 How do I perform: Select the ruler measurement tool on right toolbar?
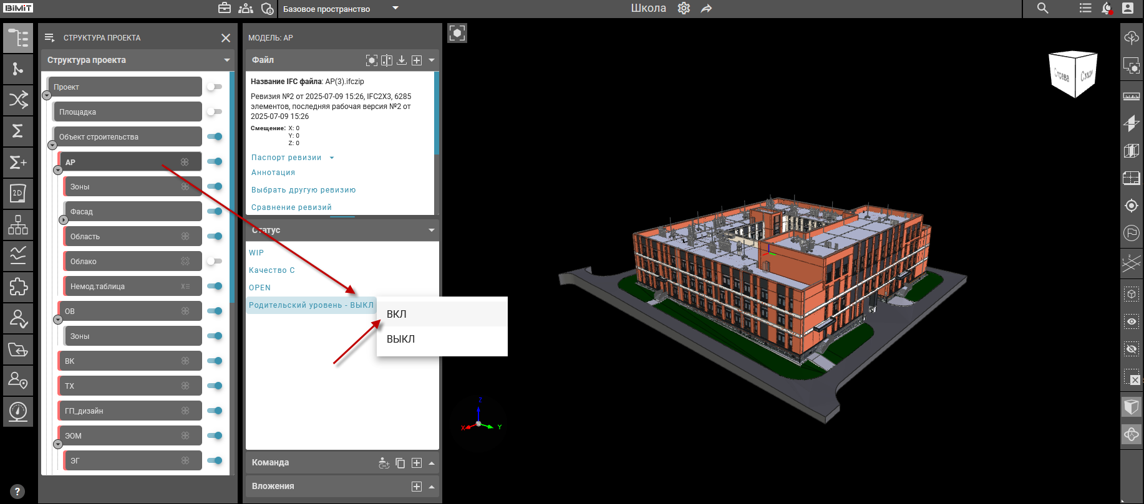[1131, 97]
